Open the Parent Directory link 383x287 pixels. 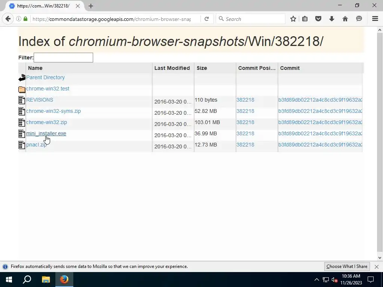point(45,77)
